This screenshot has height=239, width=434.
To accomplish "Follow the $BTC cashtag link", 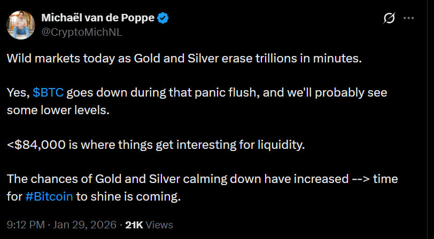I will pos(48,92).
